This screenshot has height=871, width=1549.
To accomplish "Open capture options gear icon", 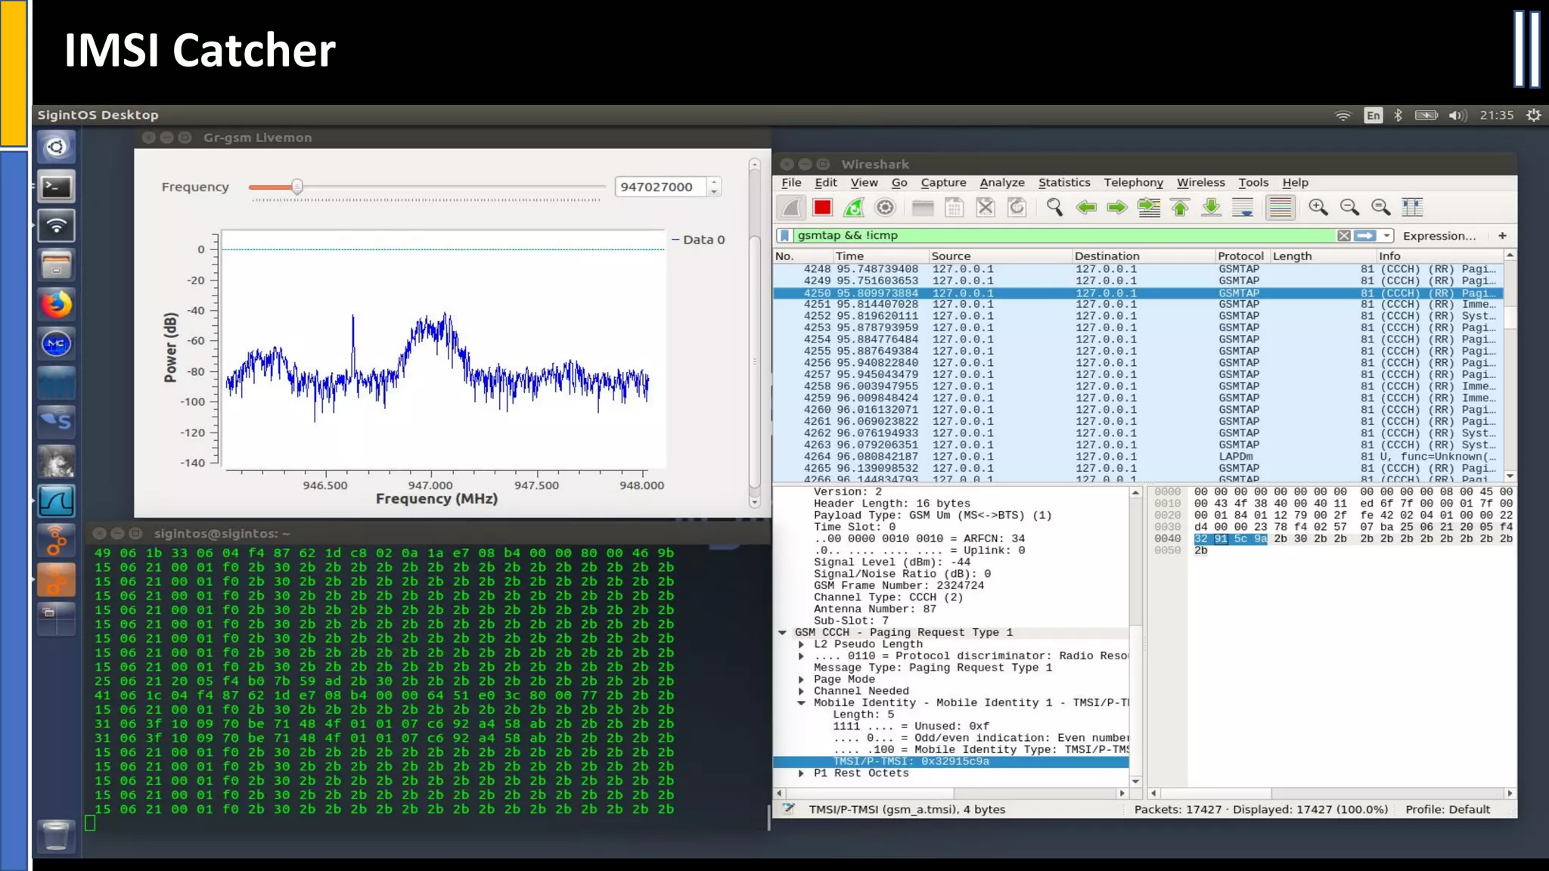I will pyautogui.click(x=885, y=207).
